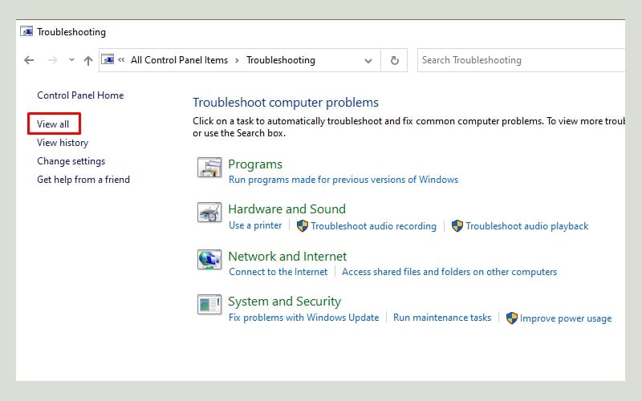The image size is (642, 401).
Task: Click the breadcrumb chevron after All Control Panel Items
Action: 237,61
